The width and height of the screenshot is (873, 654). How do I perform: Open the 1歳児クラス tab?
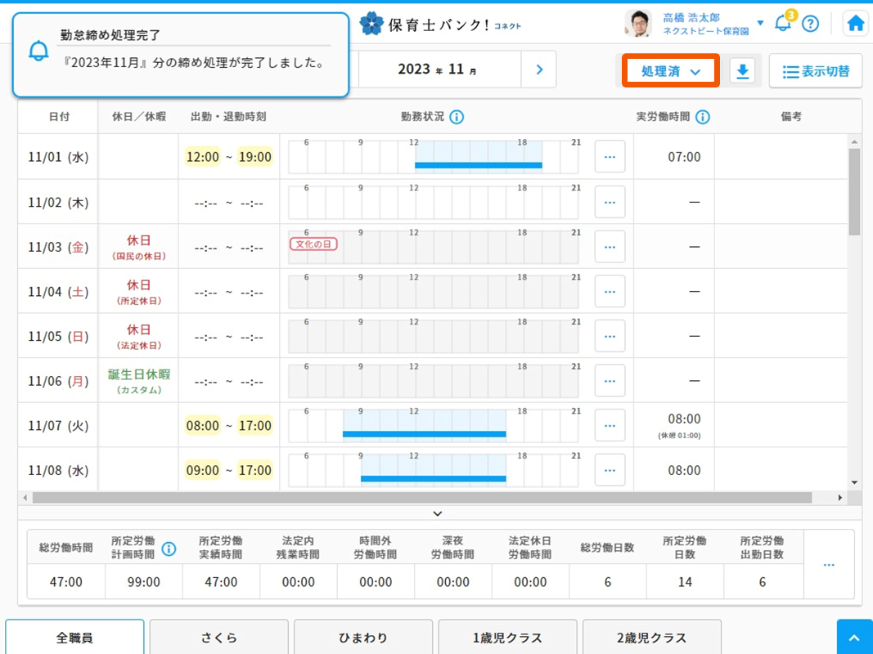coord(507,638)
